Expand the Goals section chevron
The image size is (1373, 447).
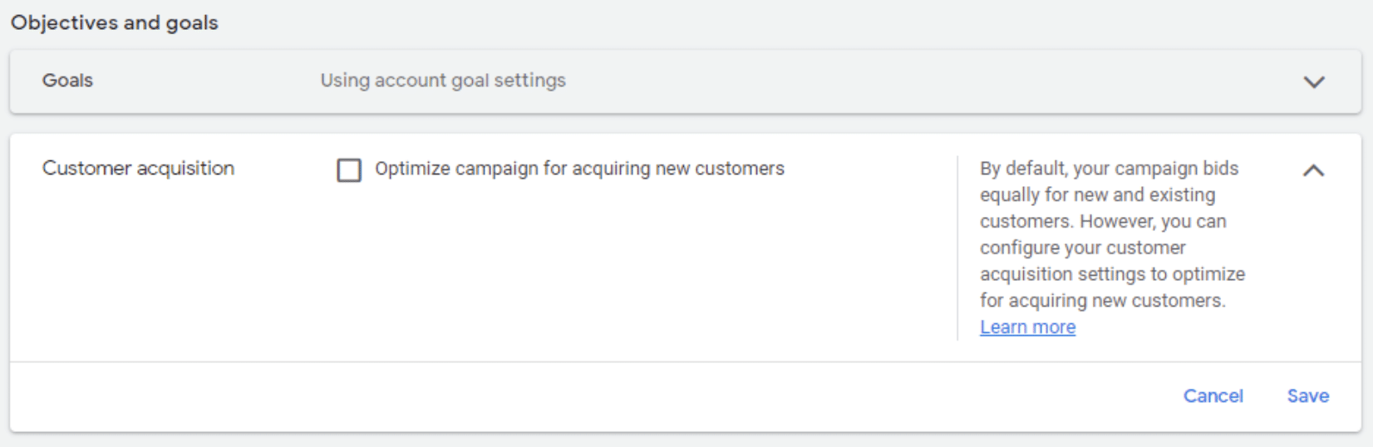point(1313,81)
